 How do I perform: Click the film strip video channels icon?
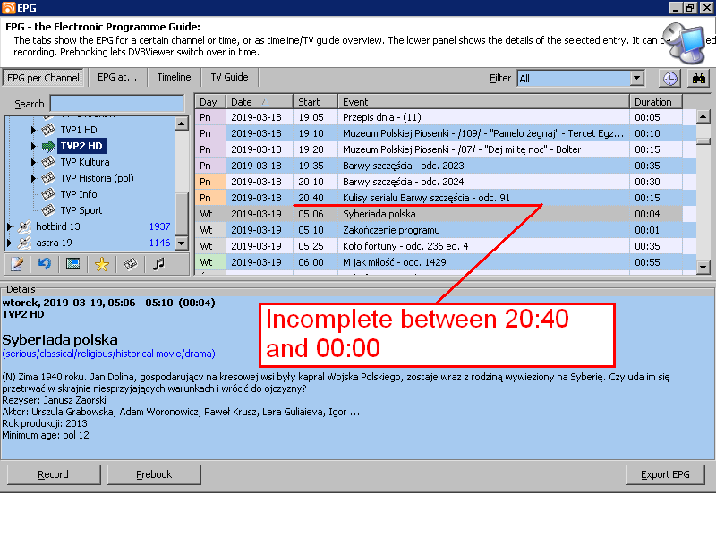(131, 264)
